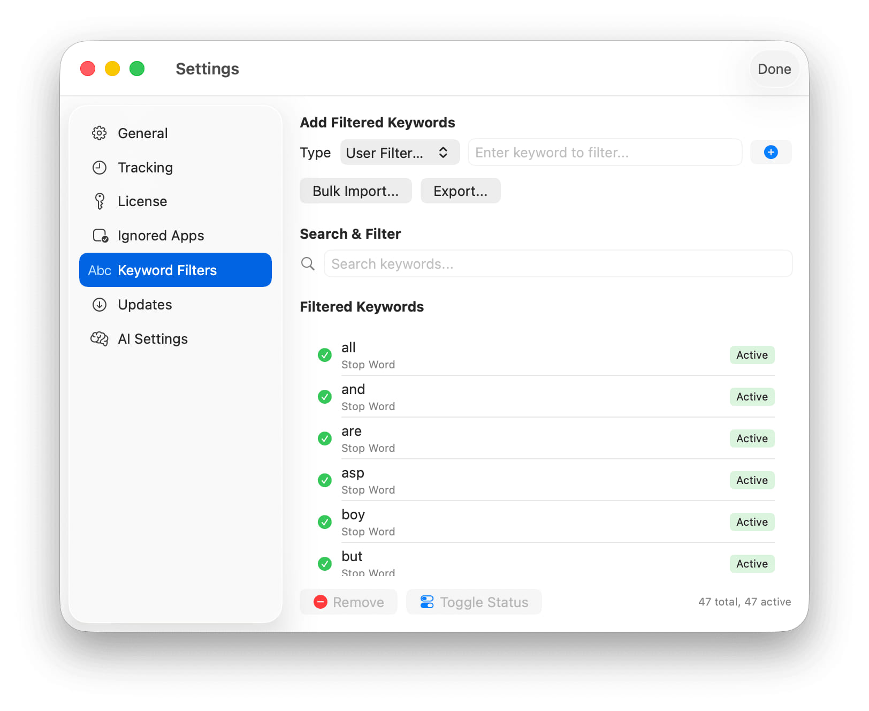
Task: Toggle the green checkmark for 'asp' keyword
Action: (x=325, y=480)
